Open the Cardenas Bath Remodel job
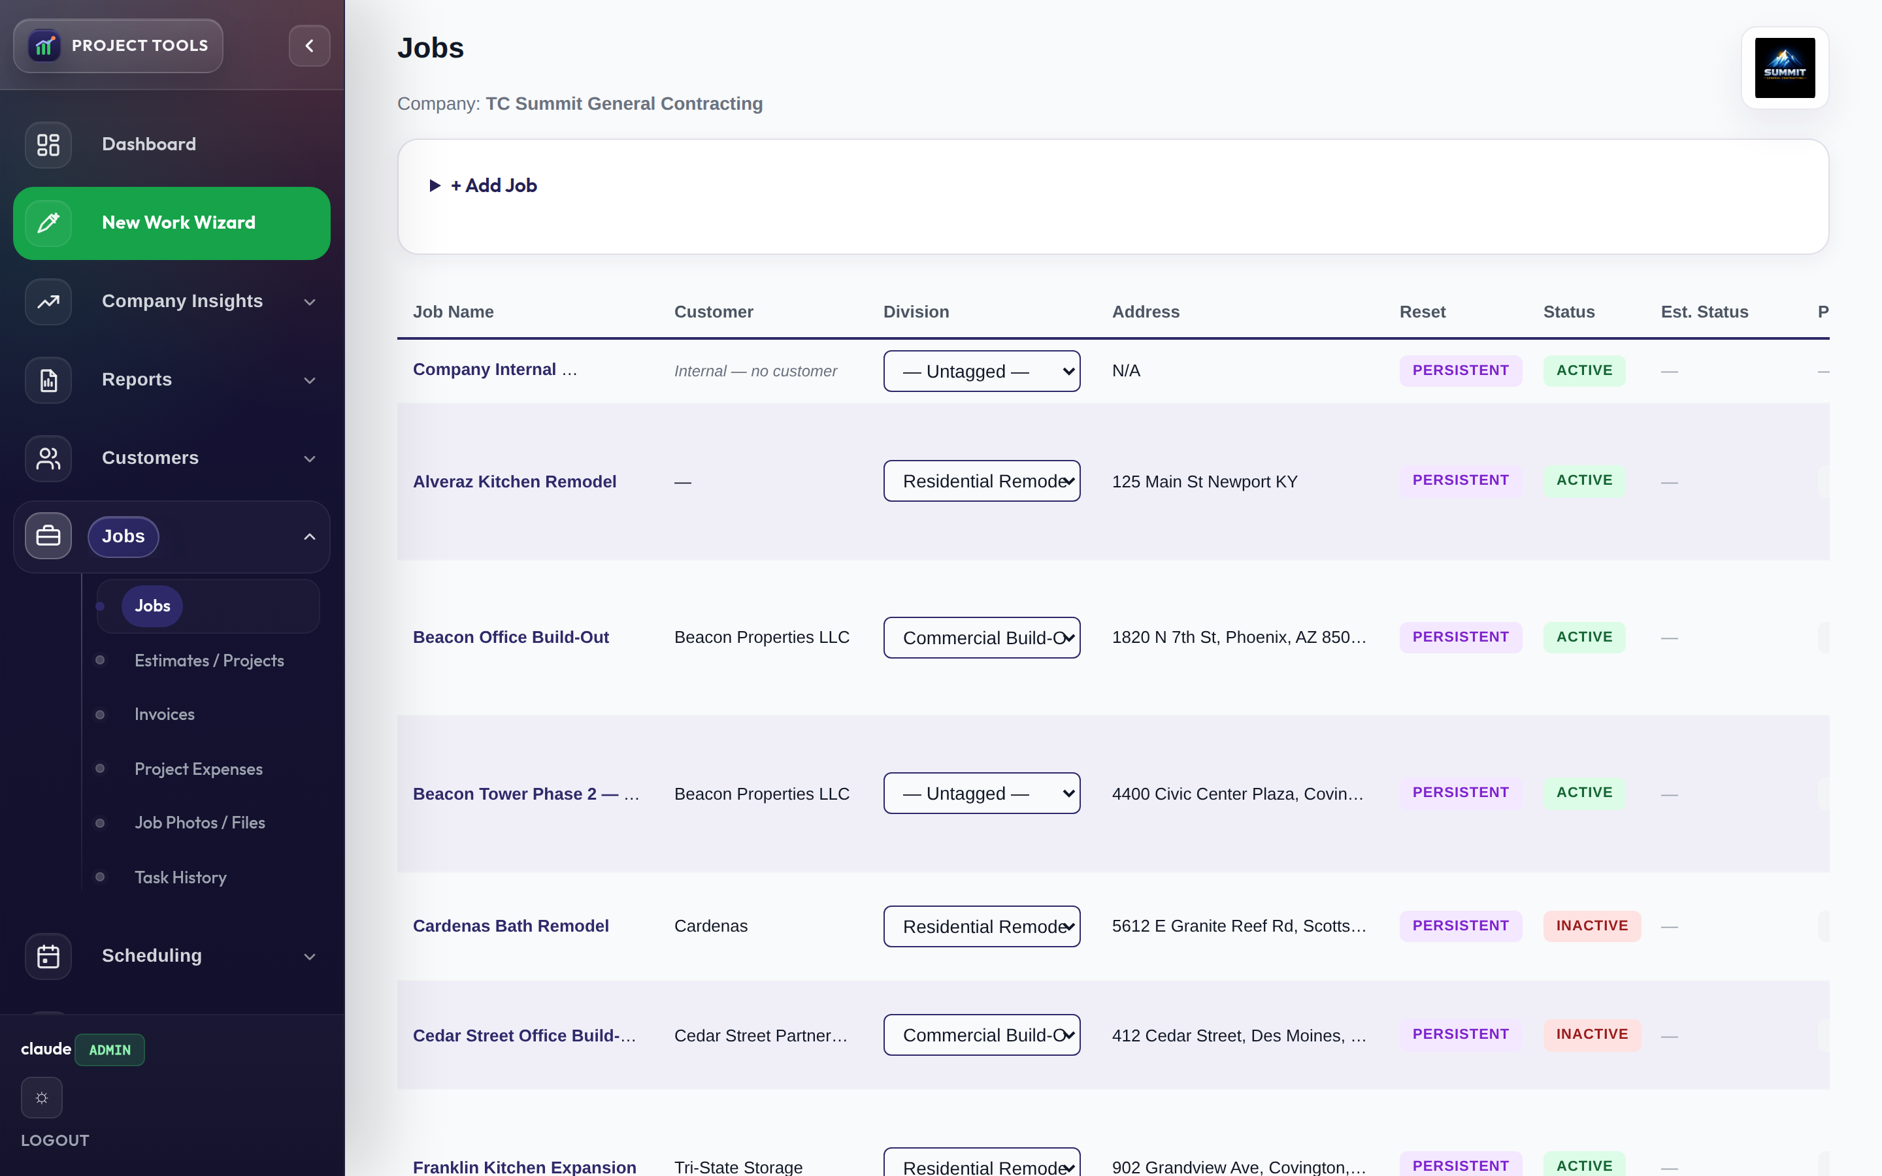The width and height of the screenshot is (1882, 1176). (511, 926)
